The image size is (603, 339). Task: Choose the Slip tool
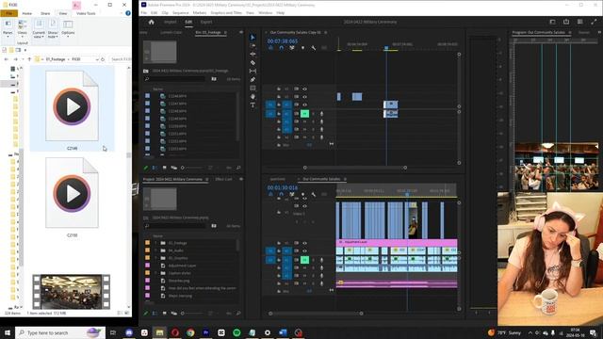point(253,72)
